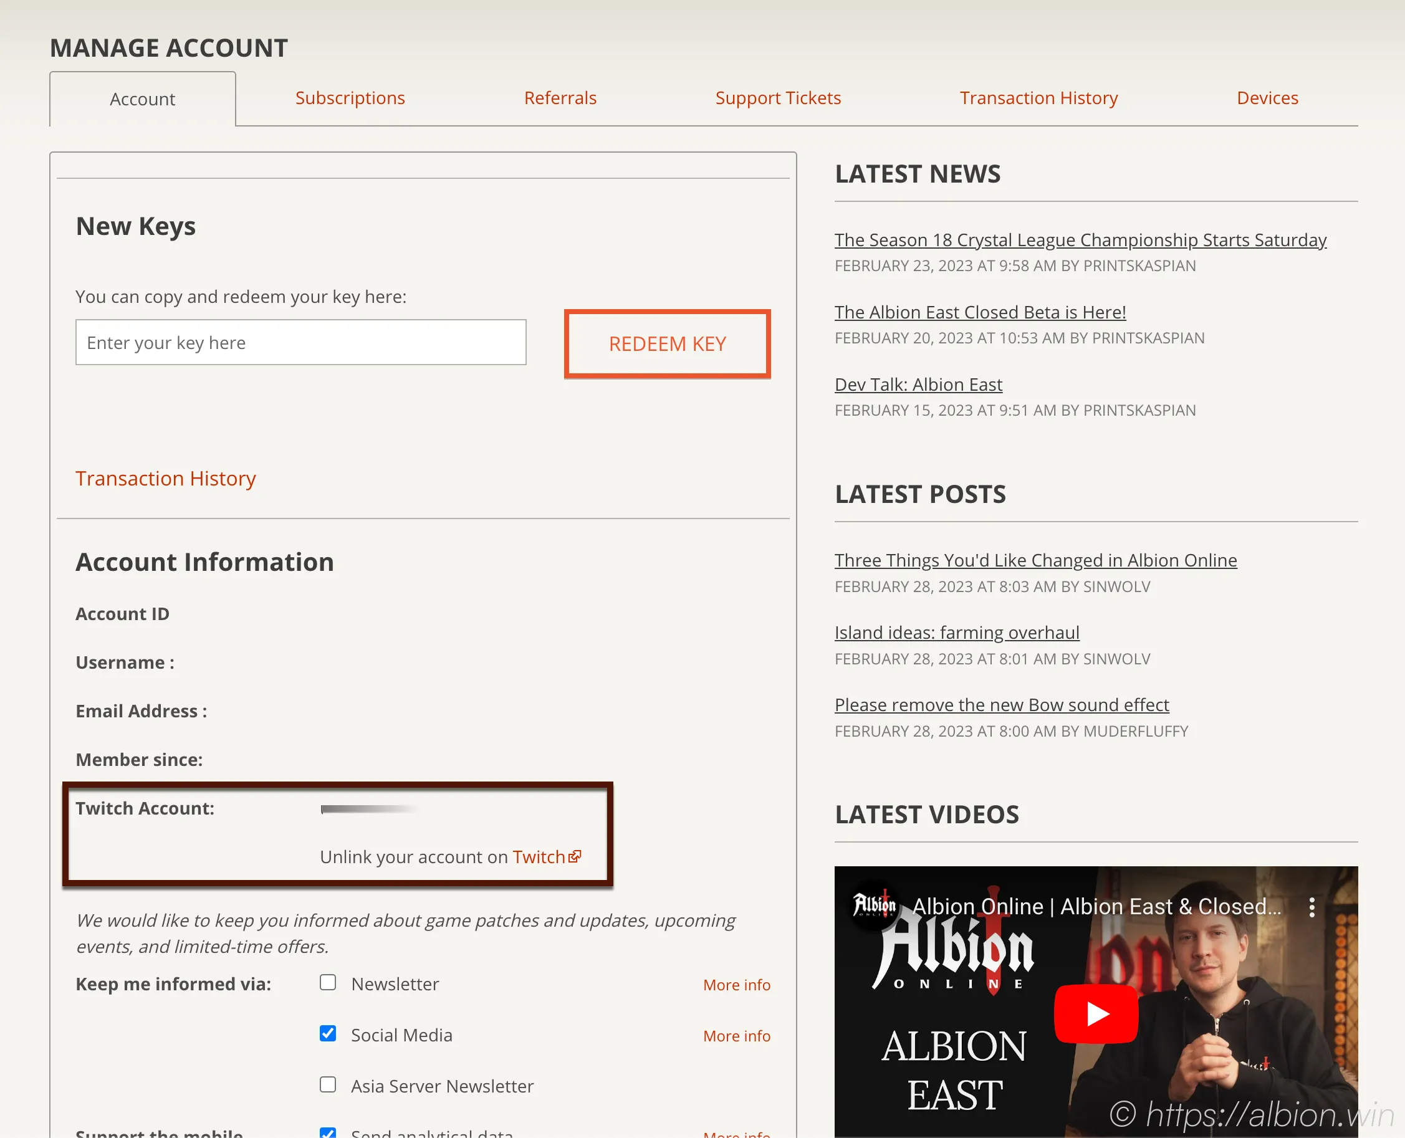The width and height of the screenshot is (1405, 1138).
Task: Open the Devices tab
Action: (1267, 98)
